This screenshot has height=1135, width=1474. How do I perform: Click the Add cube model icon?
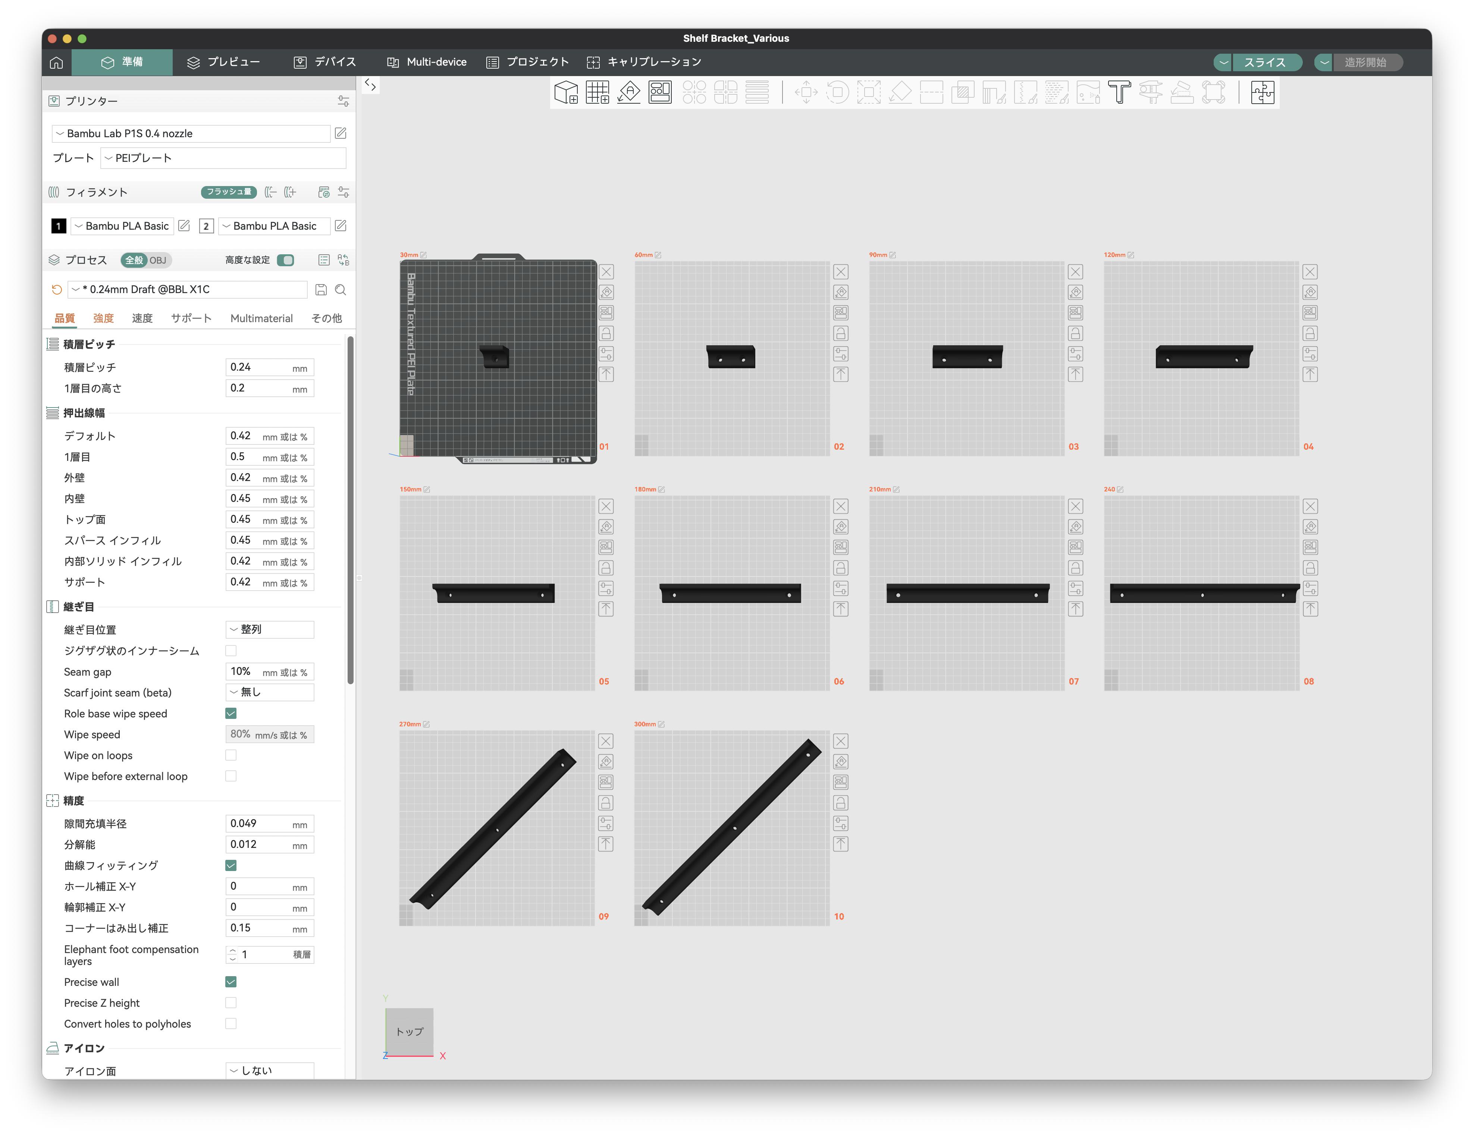point(565,92)
